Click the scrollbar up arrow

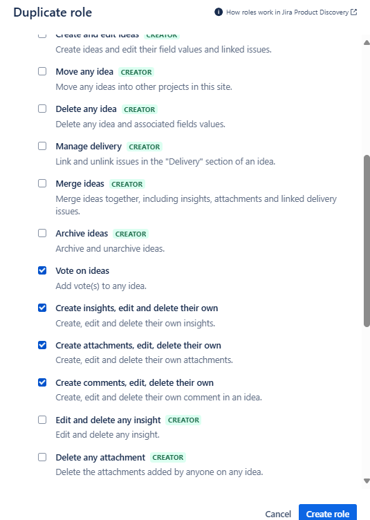pyautogui.click(x=367, y=42)
